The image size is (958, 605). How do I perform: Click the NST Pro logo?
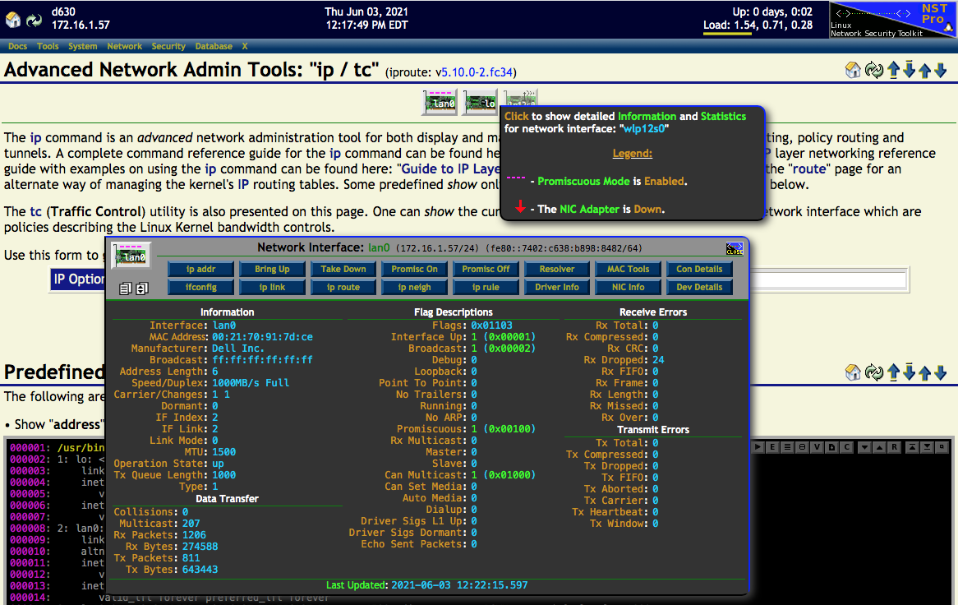pyautogui.click(x=892, y=20)
